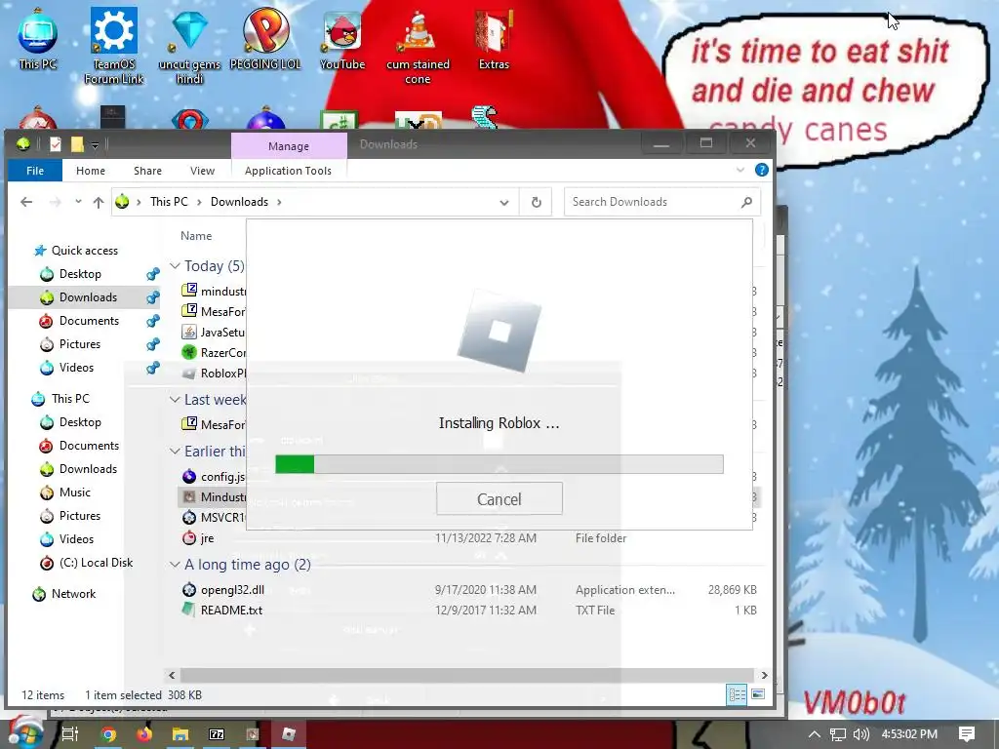Open TeamOS Forum Link desktop shortcut

pyautogui.click(x=113, y=46)
